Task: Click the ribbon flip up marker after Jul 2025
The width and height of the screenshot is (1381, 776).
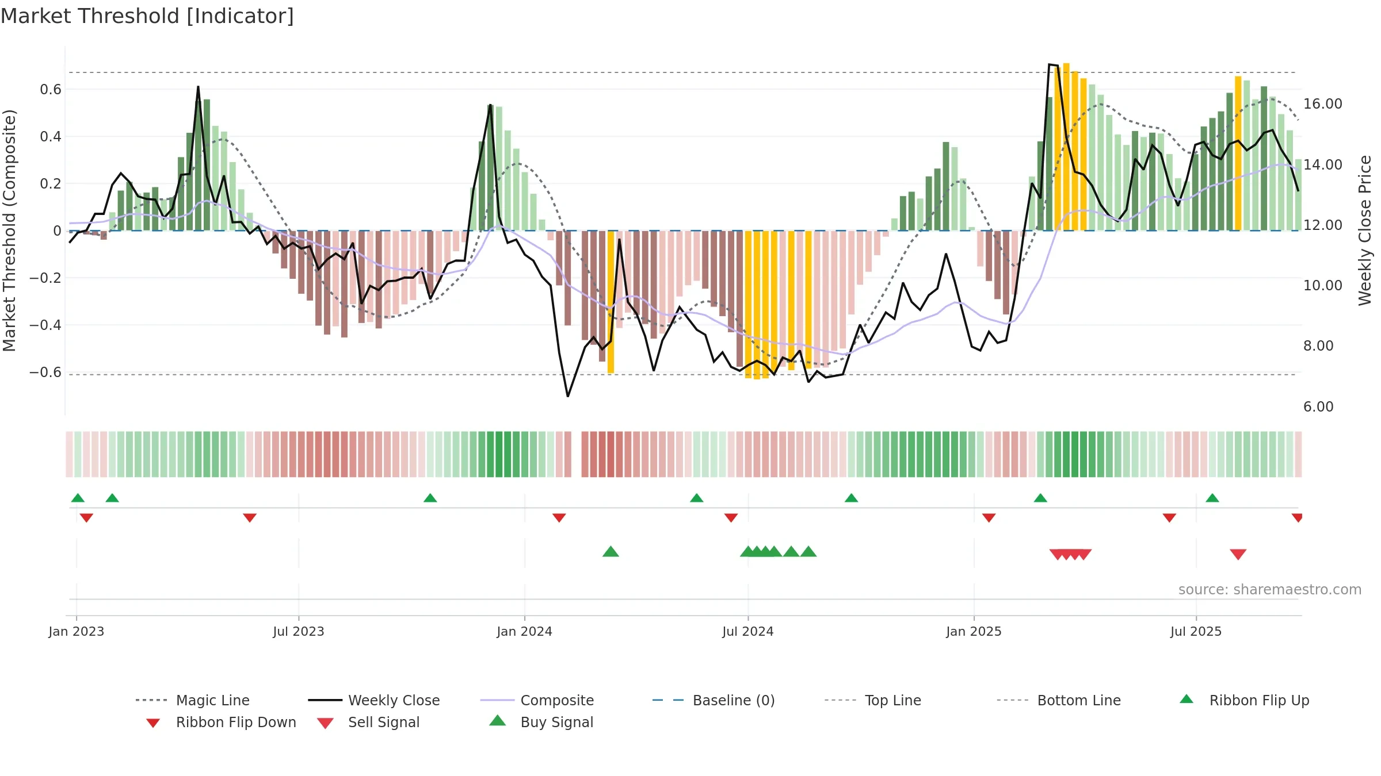Action: (1212, 498)
